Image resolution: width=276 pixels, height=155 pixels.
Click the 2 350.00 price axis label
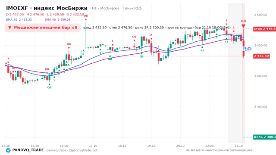click(260, 107)
